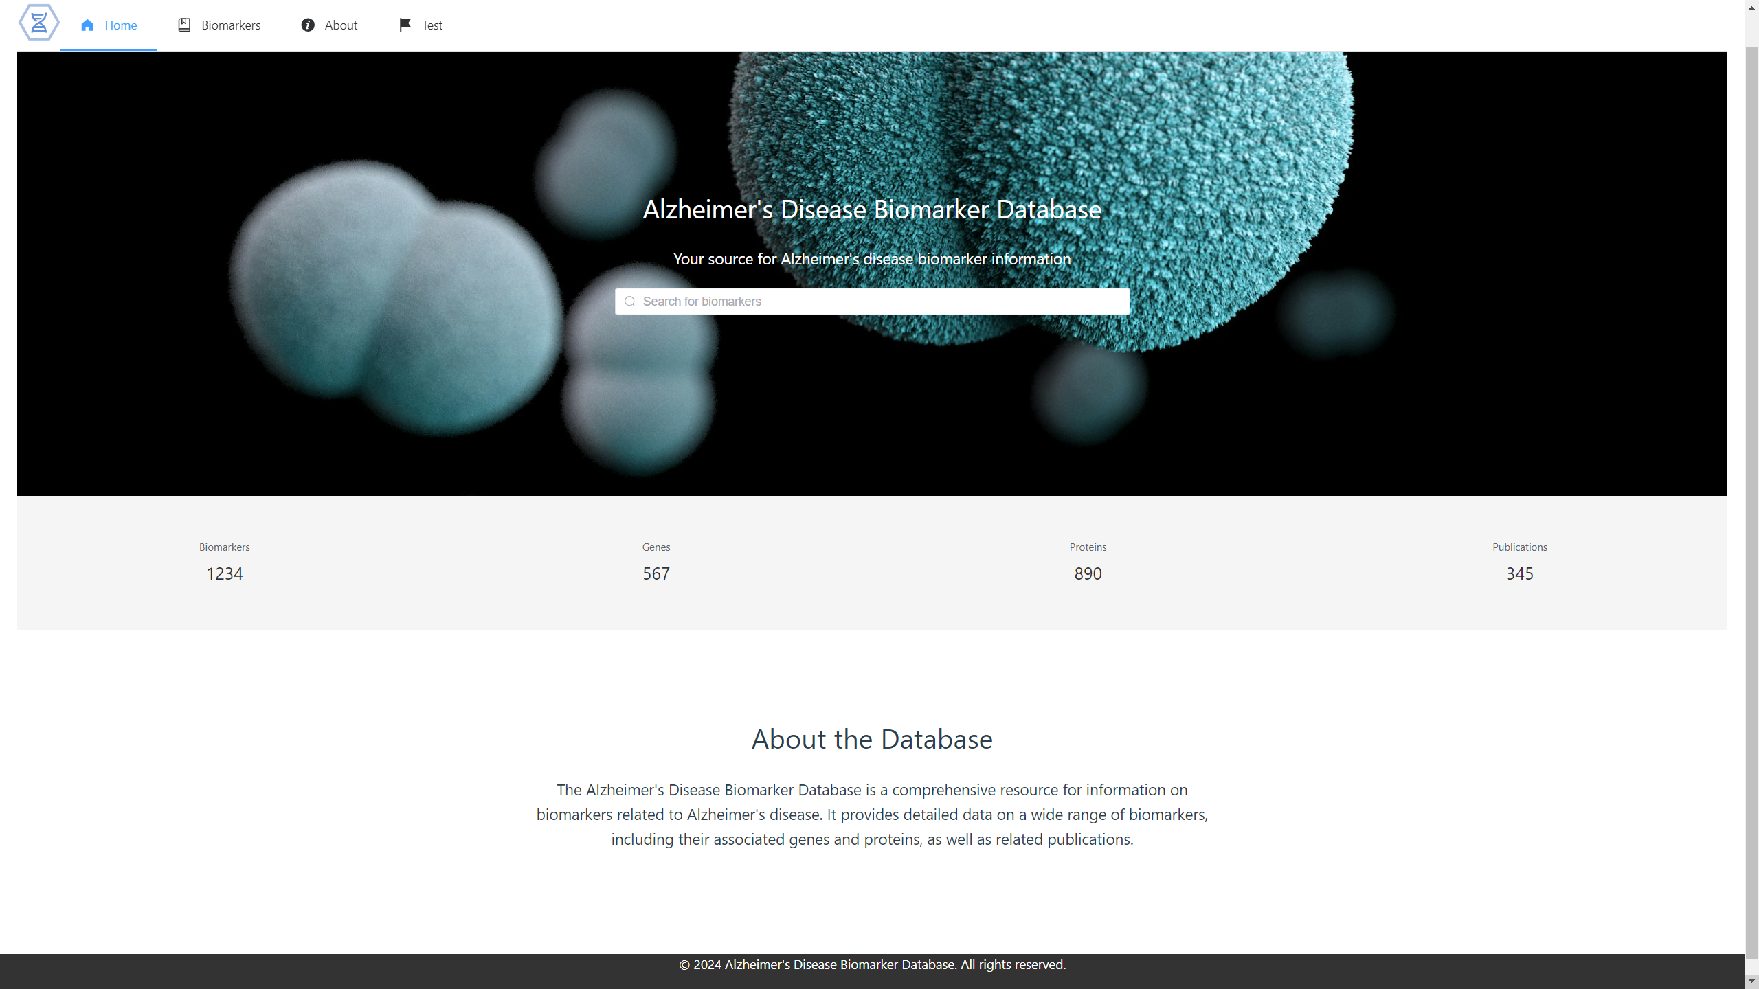Go to the About menu item
Image resolution: width=1759 pixels, height=989 pixels.
coord(329,25)
